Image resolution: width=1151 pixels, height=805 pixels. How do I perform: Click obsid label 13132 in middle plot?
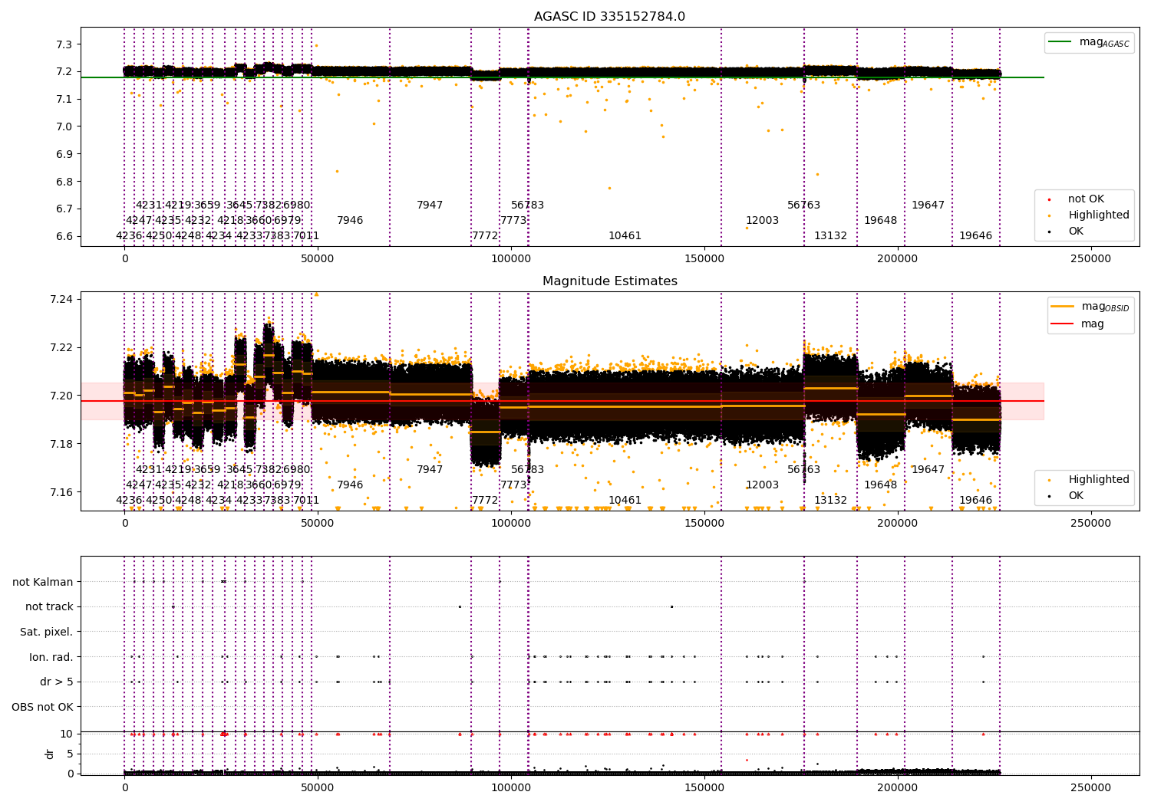[x=830, y=501]
